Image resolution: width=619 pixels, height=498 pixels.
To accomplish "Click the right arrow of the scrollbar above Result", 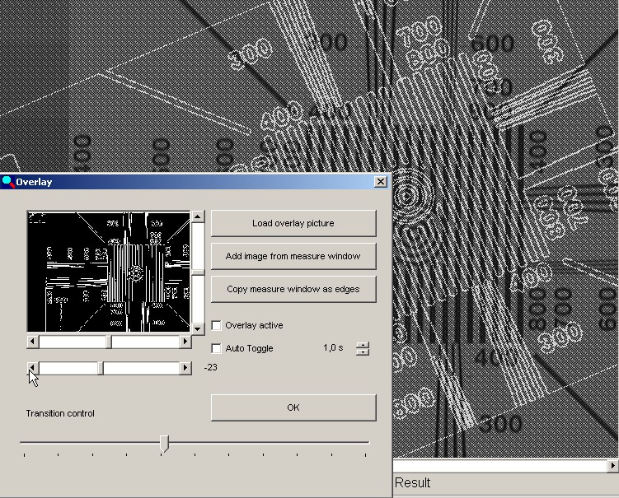I will (612, 466).
